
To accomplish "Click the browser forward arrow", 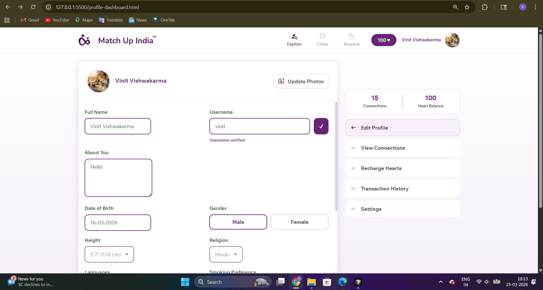I will coord(20,7).
